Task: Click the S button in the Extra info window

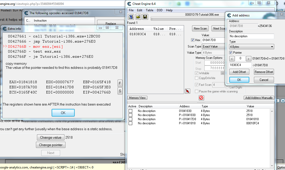Action: click(120, 91)
